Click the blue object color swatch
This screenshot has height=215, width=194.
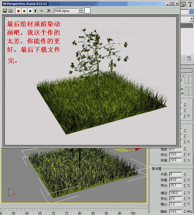coord(192,12)
